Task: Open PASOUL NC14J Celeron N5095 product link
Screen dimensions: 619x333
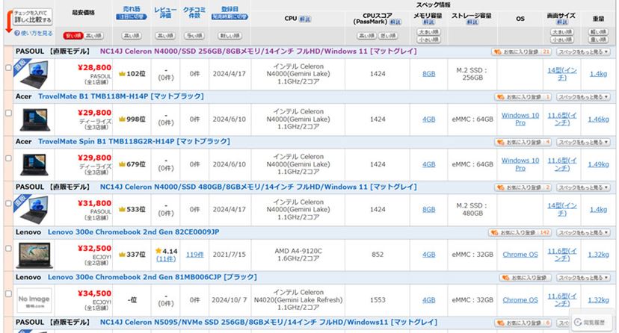Action: click(x=268, y=323)
